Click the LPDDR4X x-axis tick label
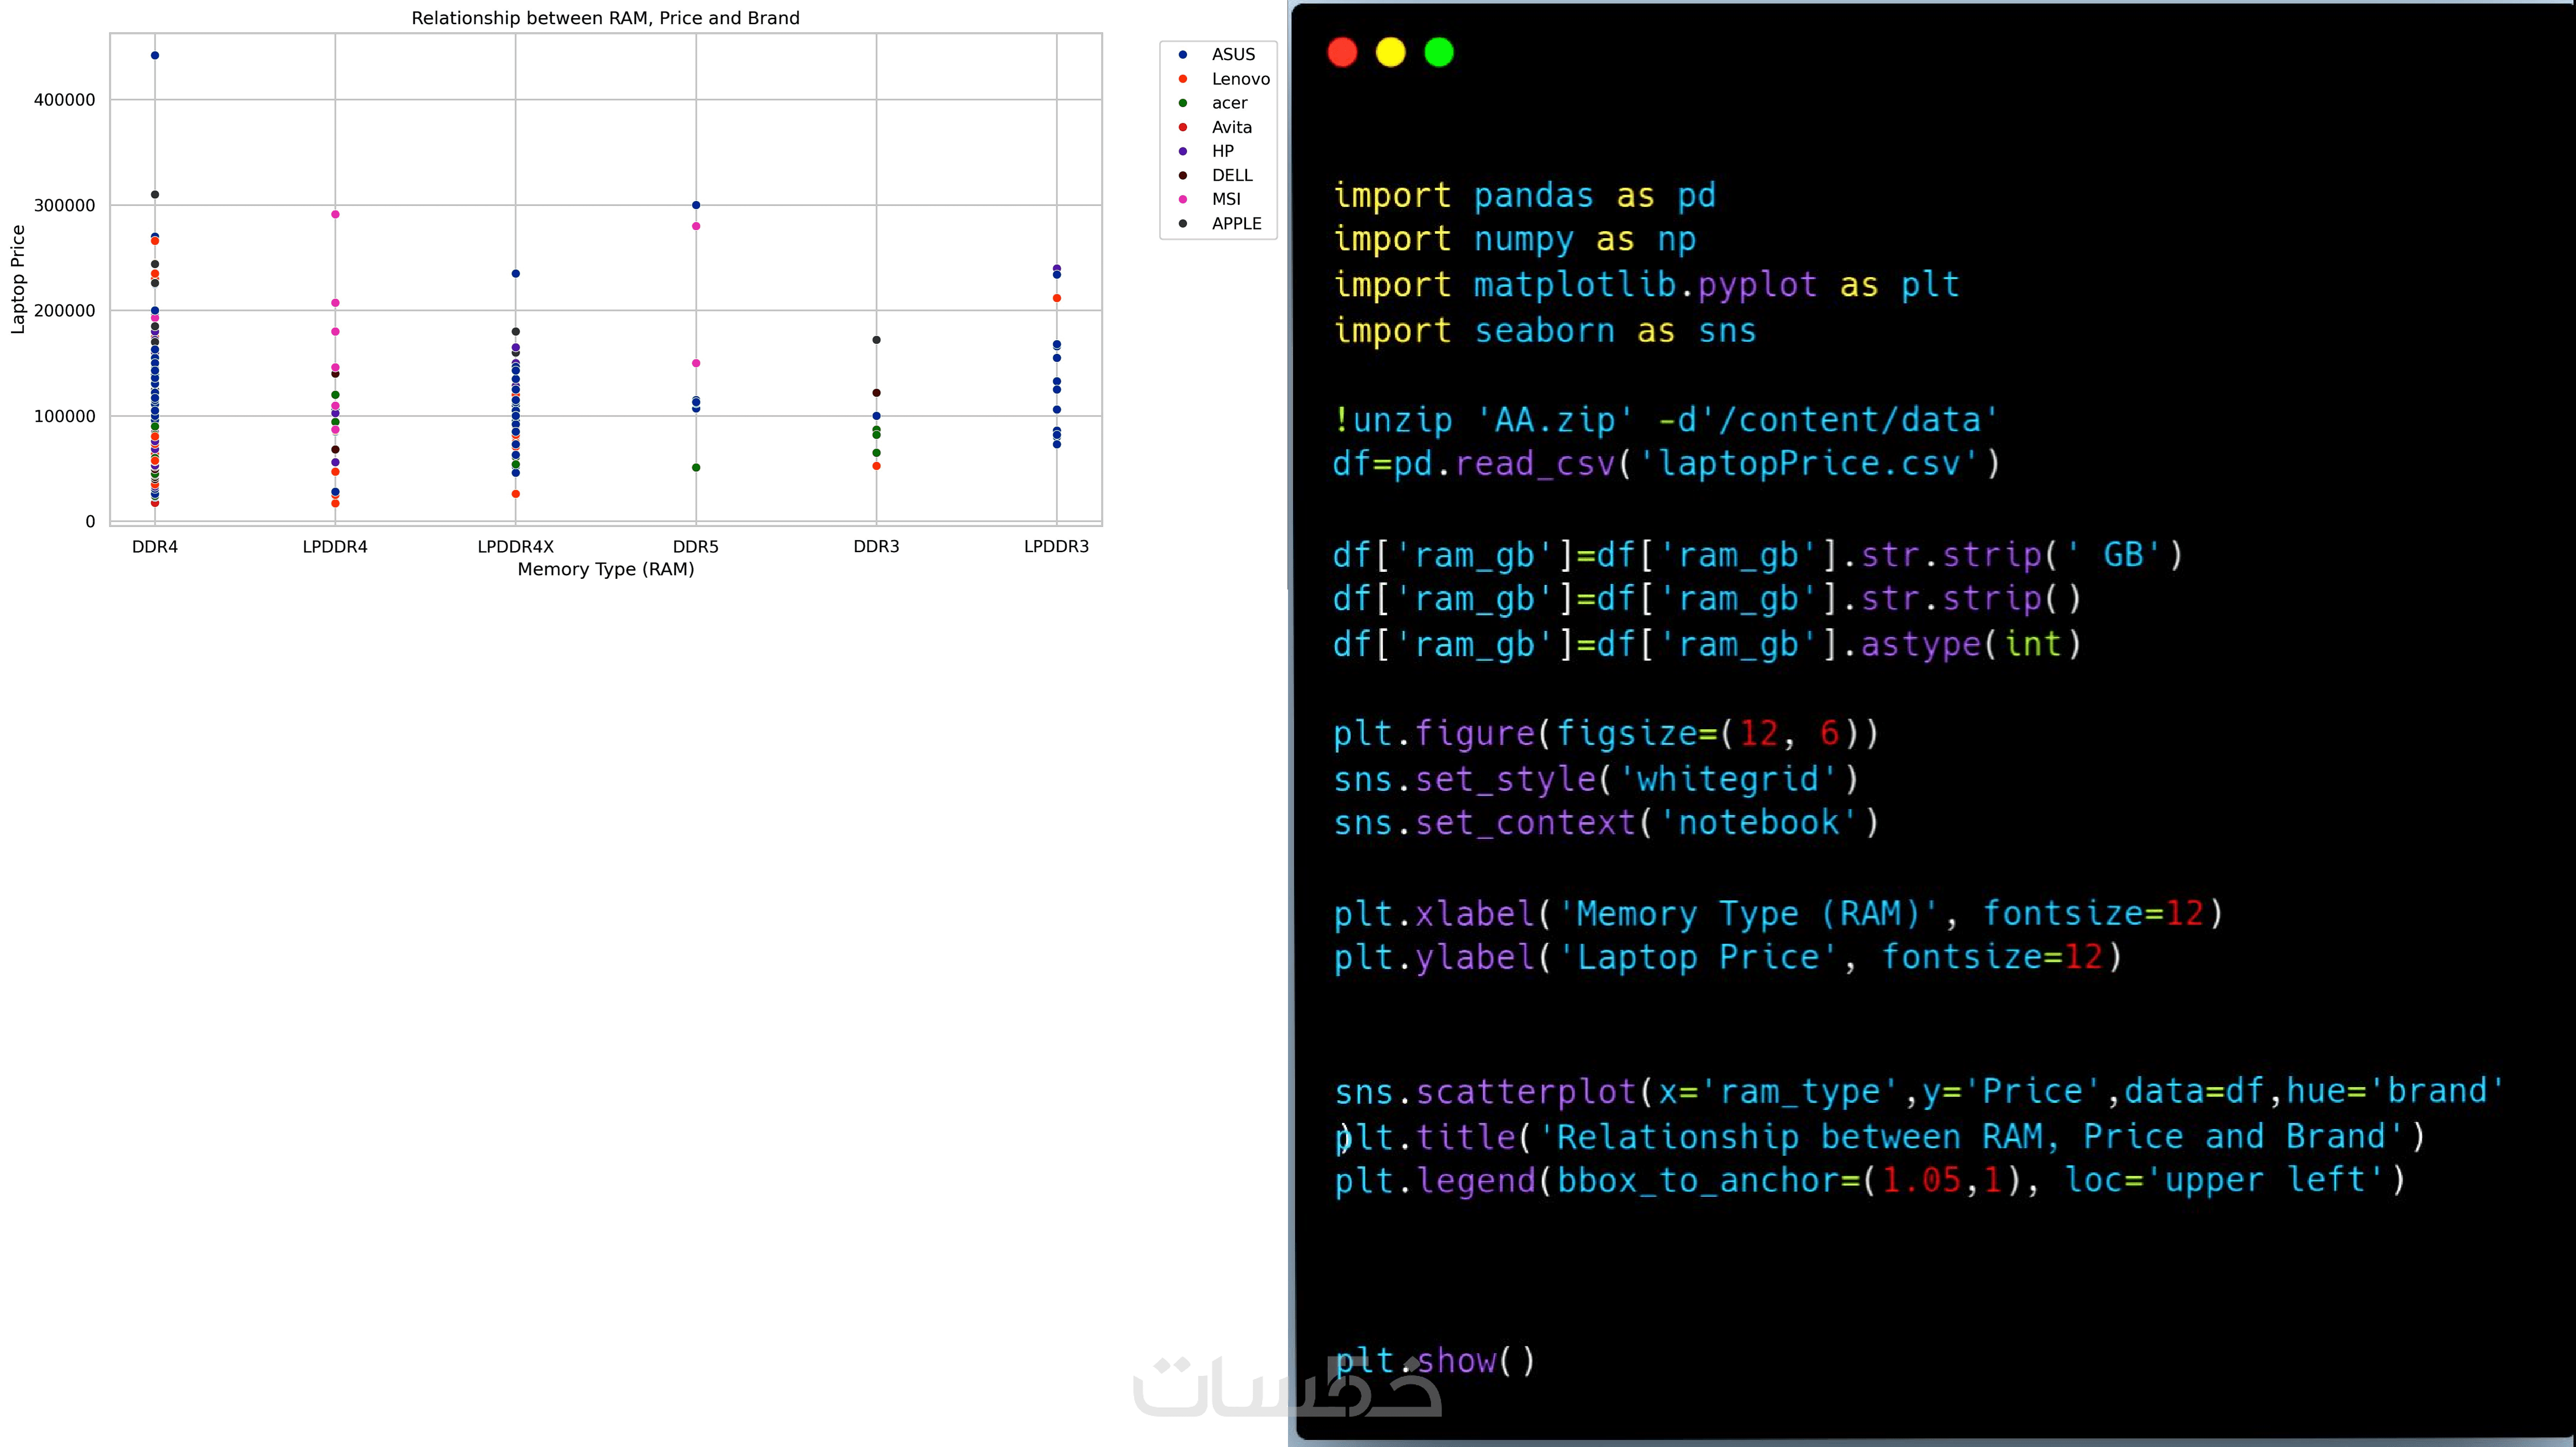Image resolution: width=2576 pixels, height=1447 pixels. coord(515,547)
